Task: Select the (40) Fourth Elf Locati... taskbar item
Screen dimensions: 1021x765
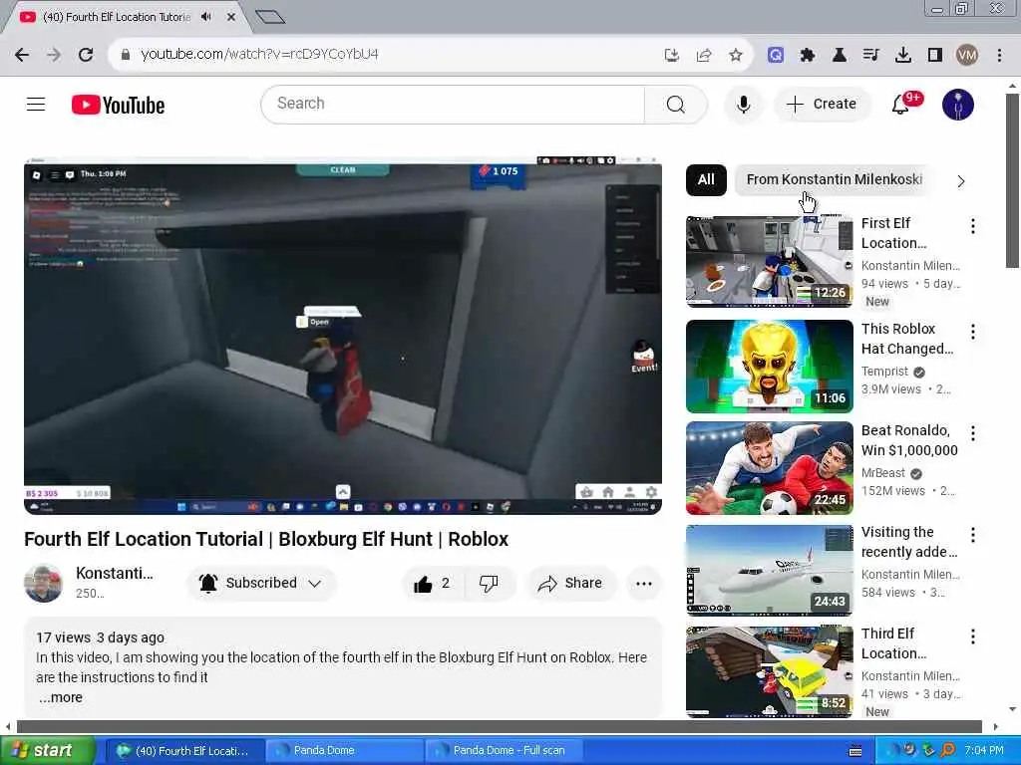Action: [x=184, y=751]
